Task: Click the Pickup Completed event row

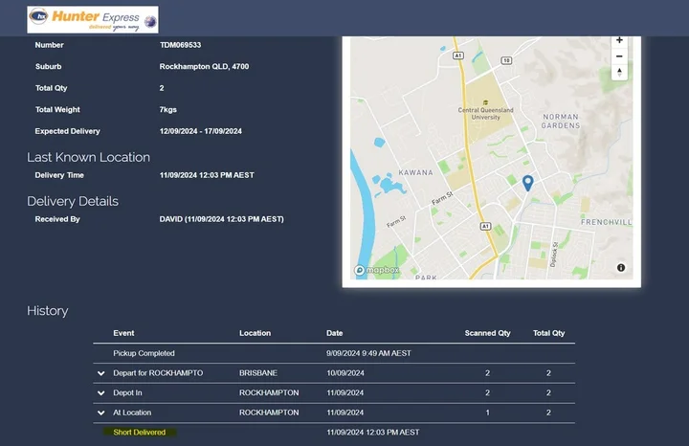Action: 144,353
